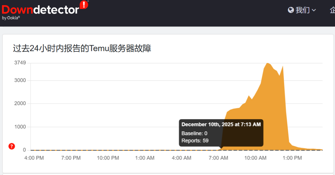Image resolution: width=335 pixels, height=175 pixels.
Task: Click the 1:00 PM x-axis label
Action: point(292,158)
